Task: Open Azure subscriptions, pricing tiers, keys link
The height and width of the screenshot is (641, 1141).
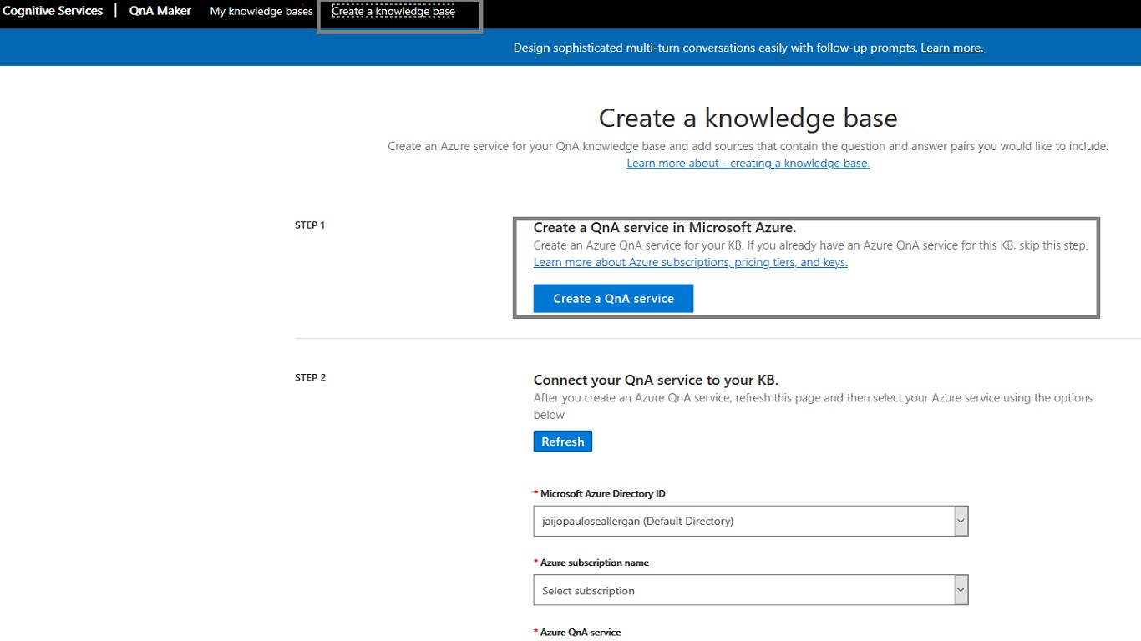Action: tap(691, 263)
